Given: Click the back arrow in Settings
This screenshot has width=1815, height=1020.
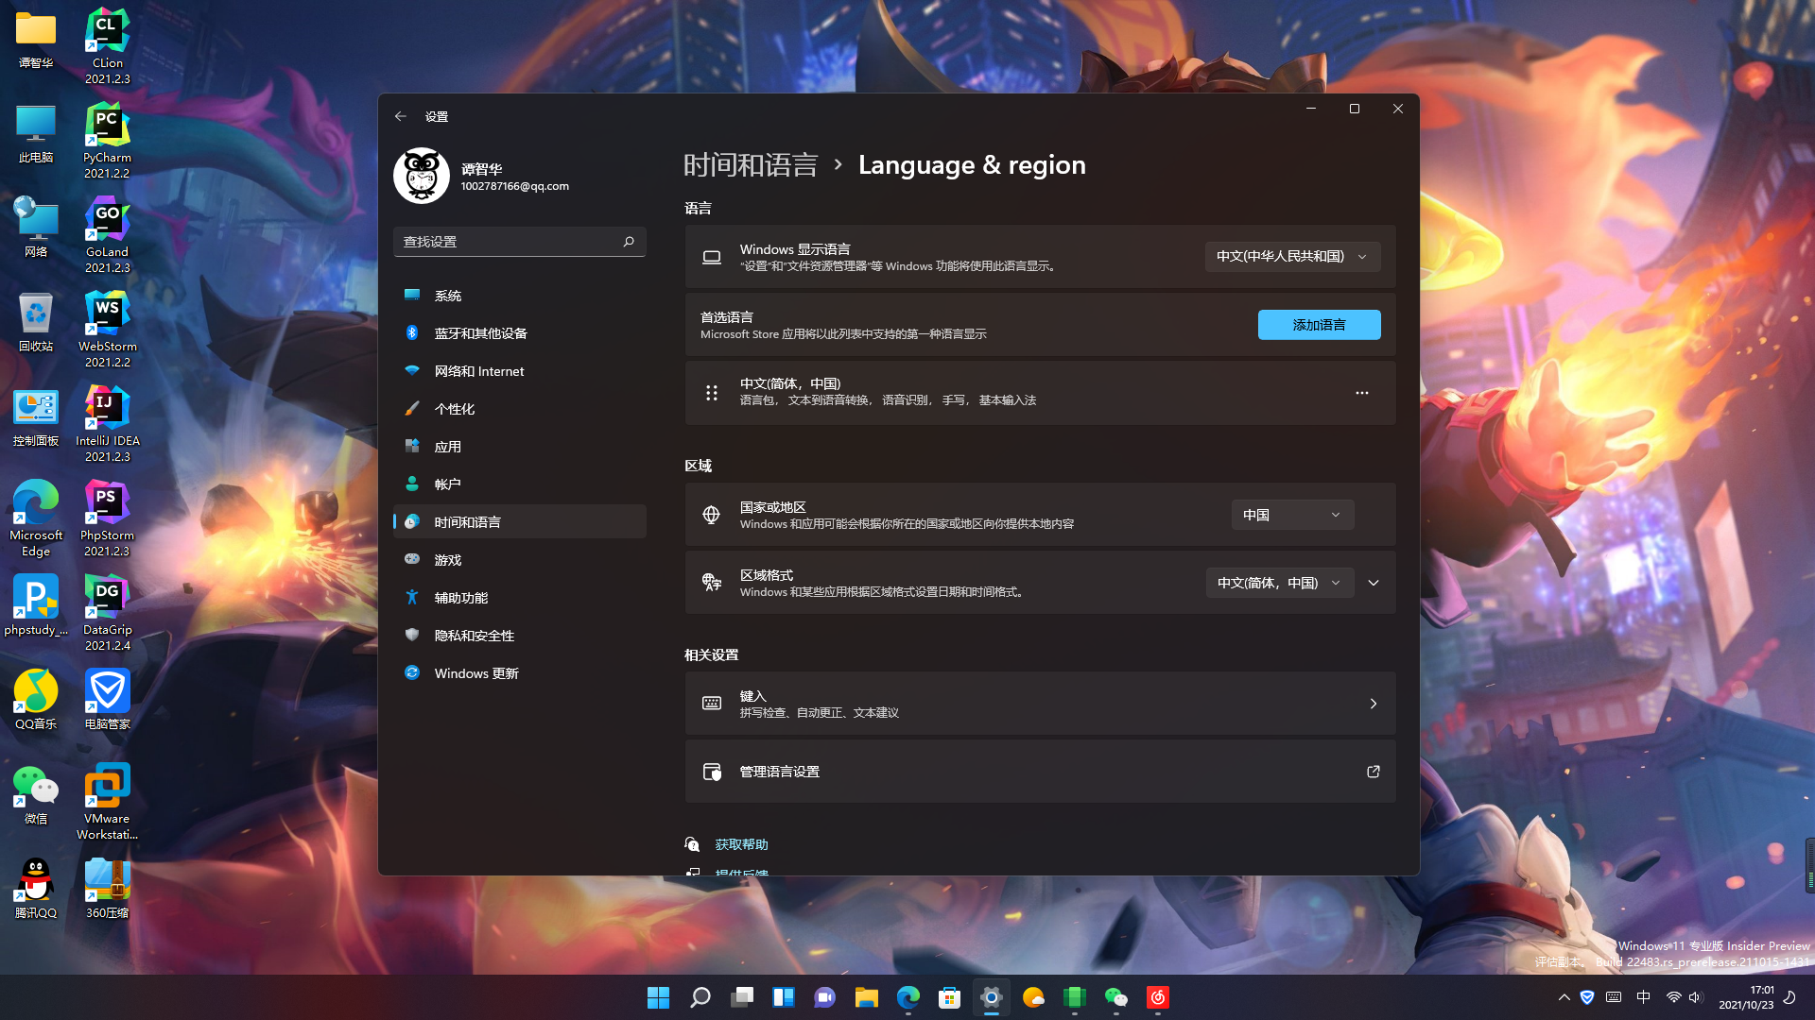Looking at the screenshot, I should coord(401,116).
